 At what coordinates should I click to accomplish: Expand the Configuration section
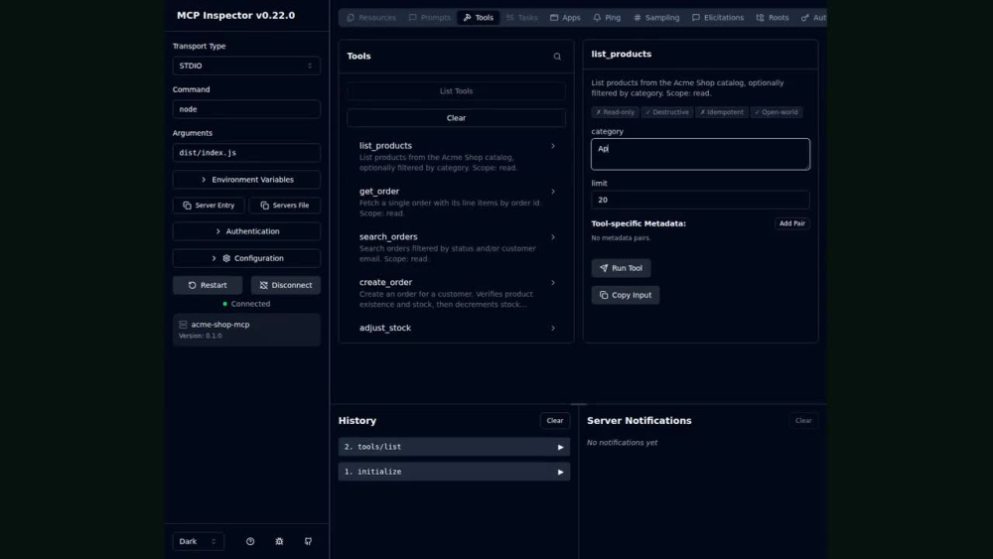point(246,258)
